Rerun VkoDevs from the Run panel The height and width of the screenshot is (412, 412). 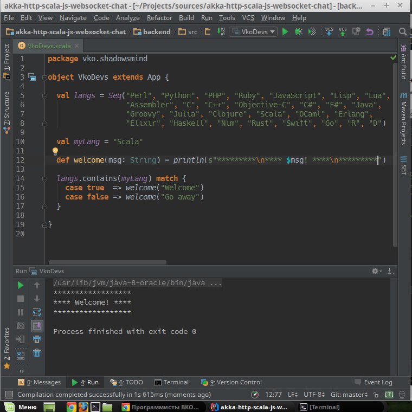pyautogui.click(x=21, y=285)
